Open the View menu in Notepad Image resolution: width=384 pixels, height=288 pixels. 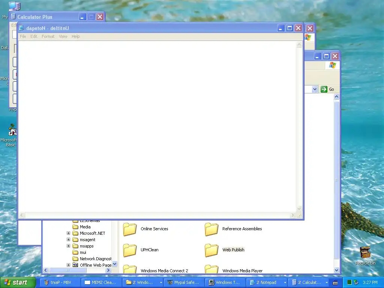tap(63, 36)
